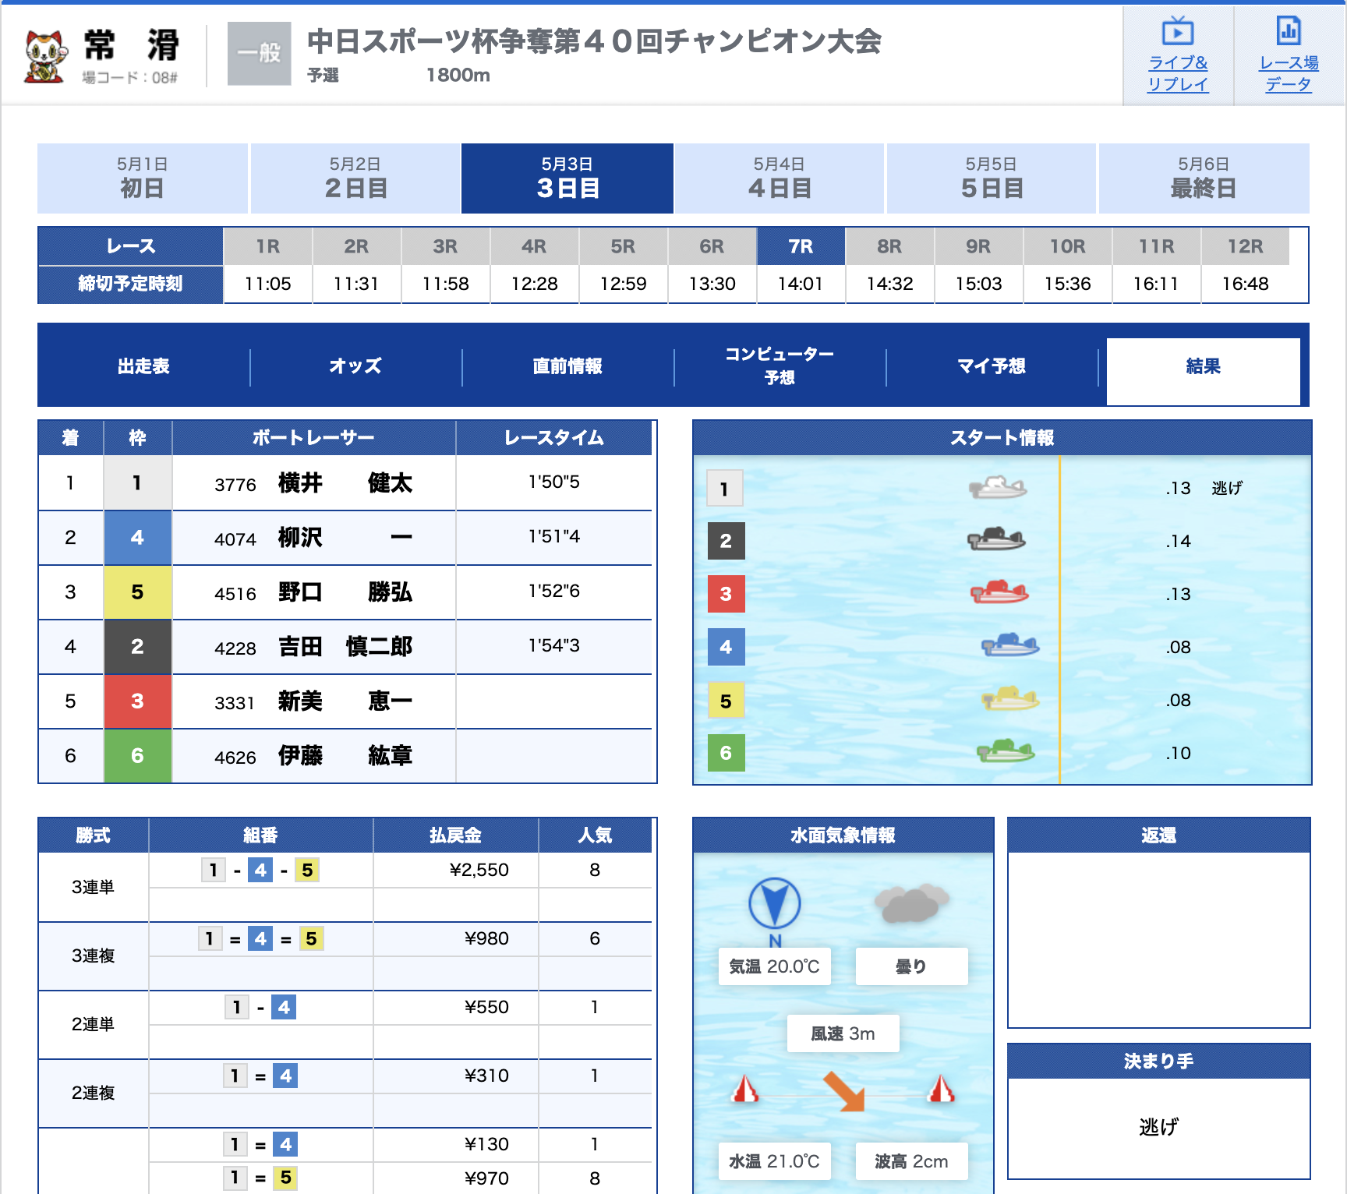
Task: Select the 5月4日 4日目 date tab
Action: pyautogui.click(x=779, y=178)
